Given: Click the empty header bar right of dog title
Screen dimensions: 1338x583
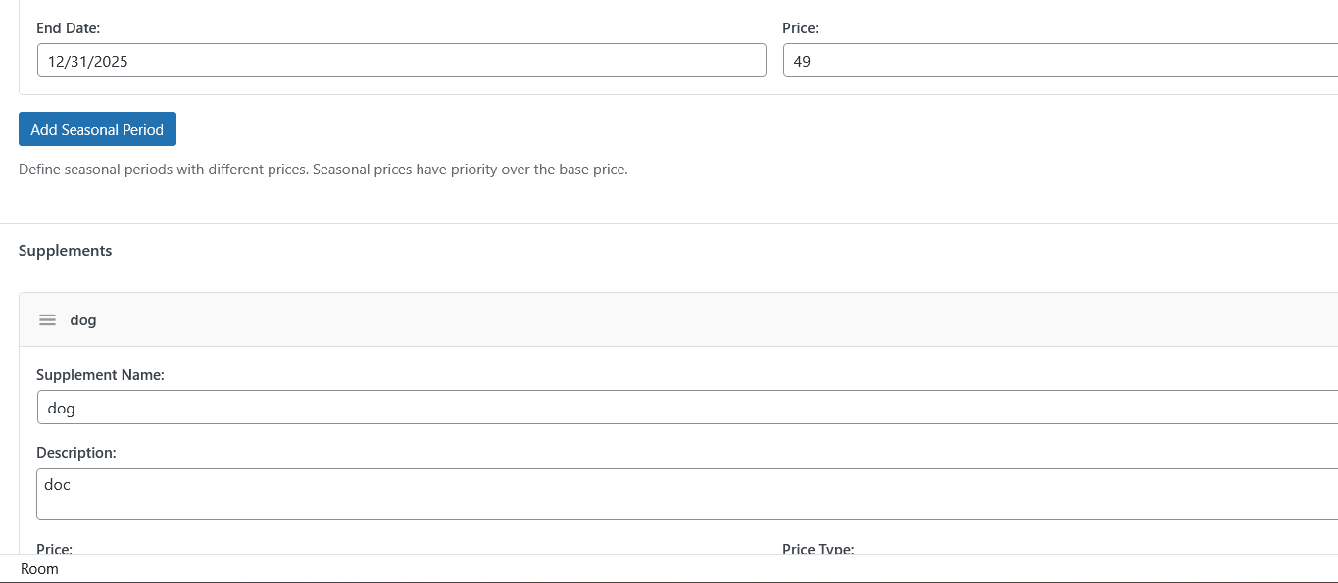Looking at the screenshot, I should 716,320.
